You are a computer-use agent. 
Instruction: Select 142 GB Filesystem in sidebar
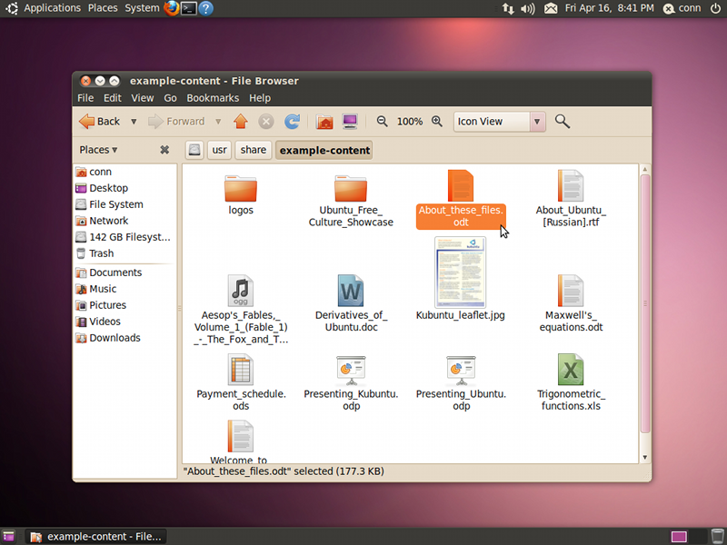click(124, 237)
